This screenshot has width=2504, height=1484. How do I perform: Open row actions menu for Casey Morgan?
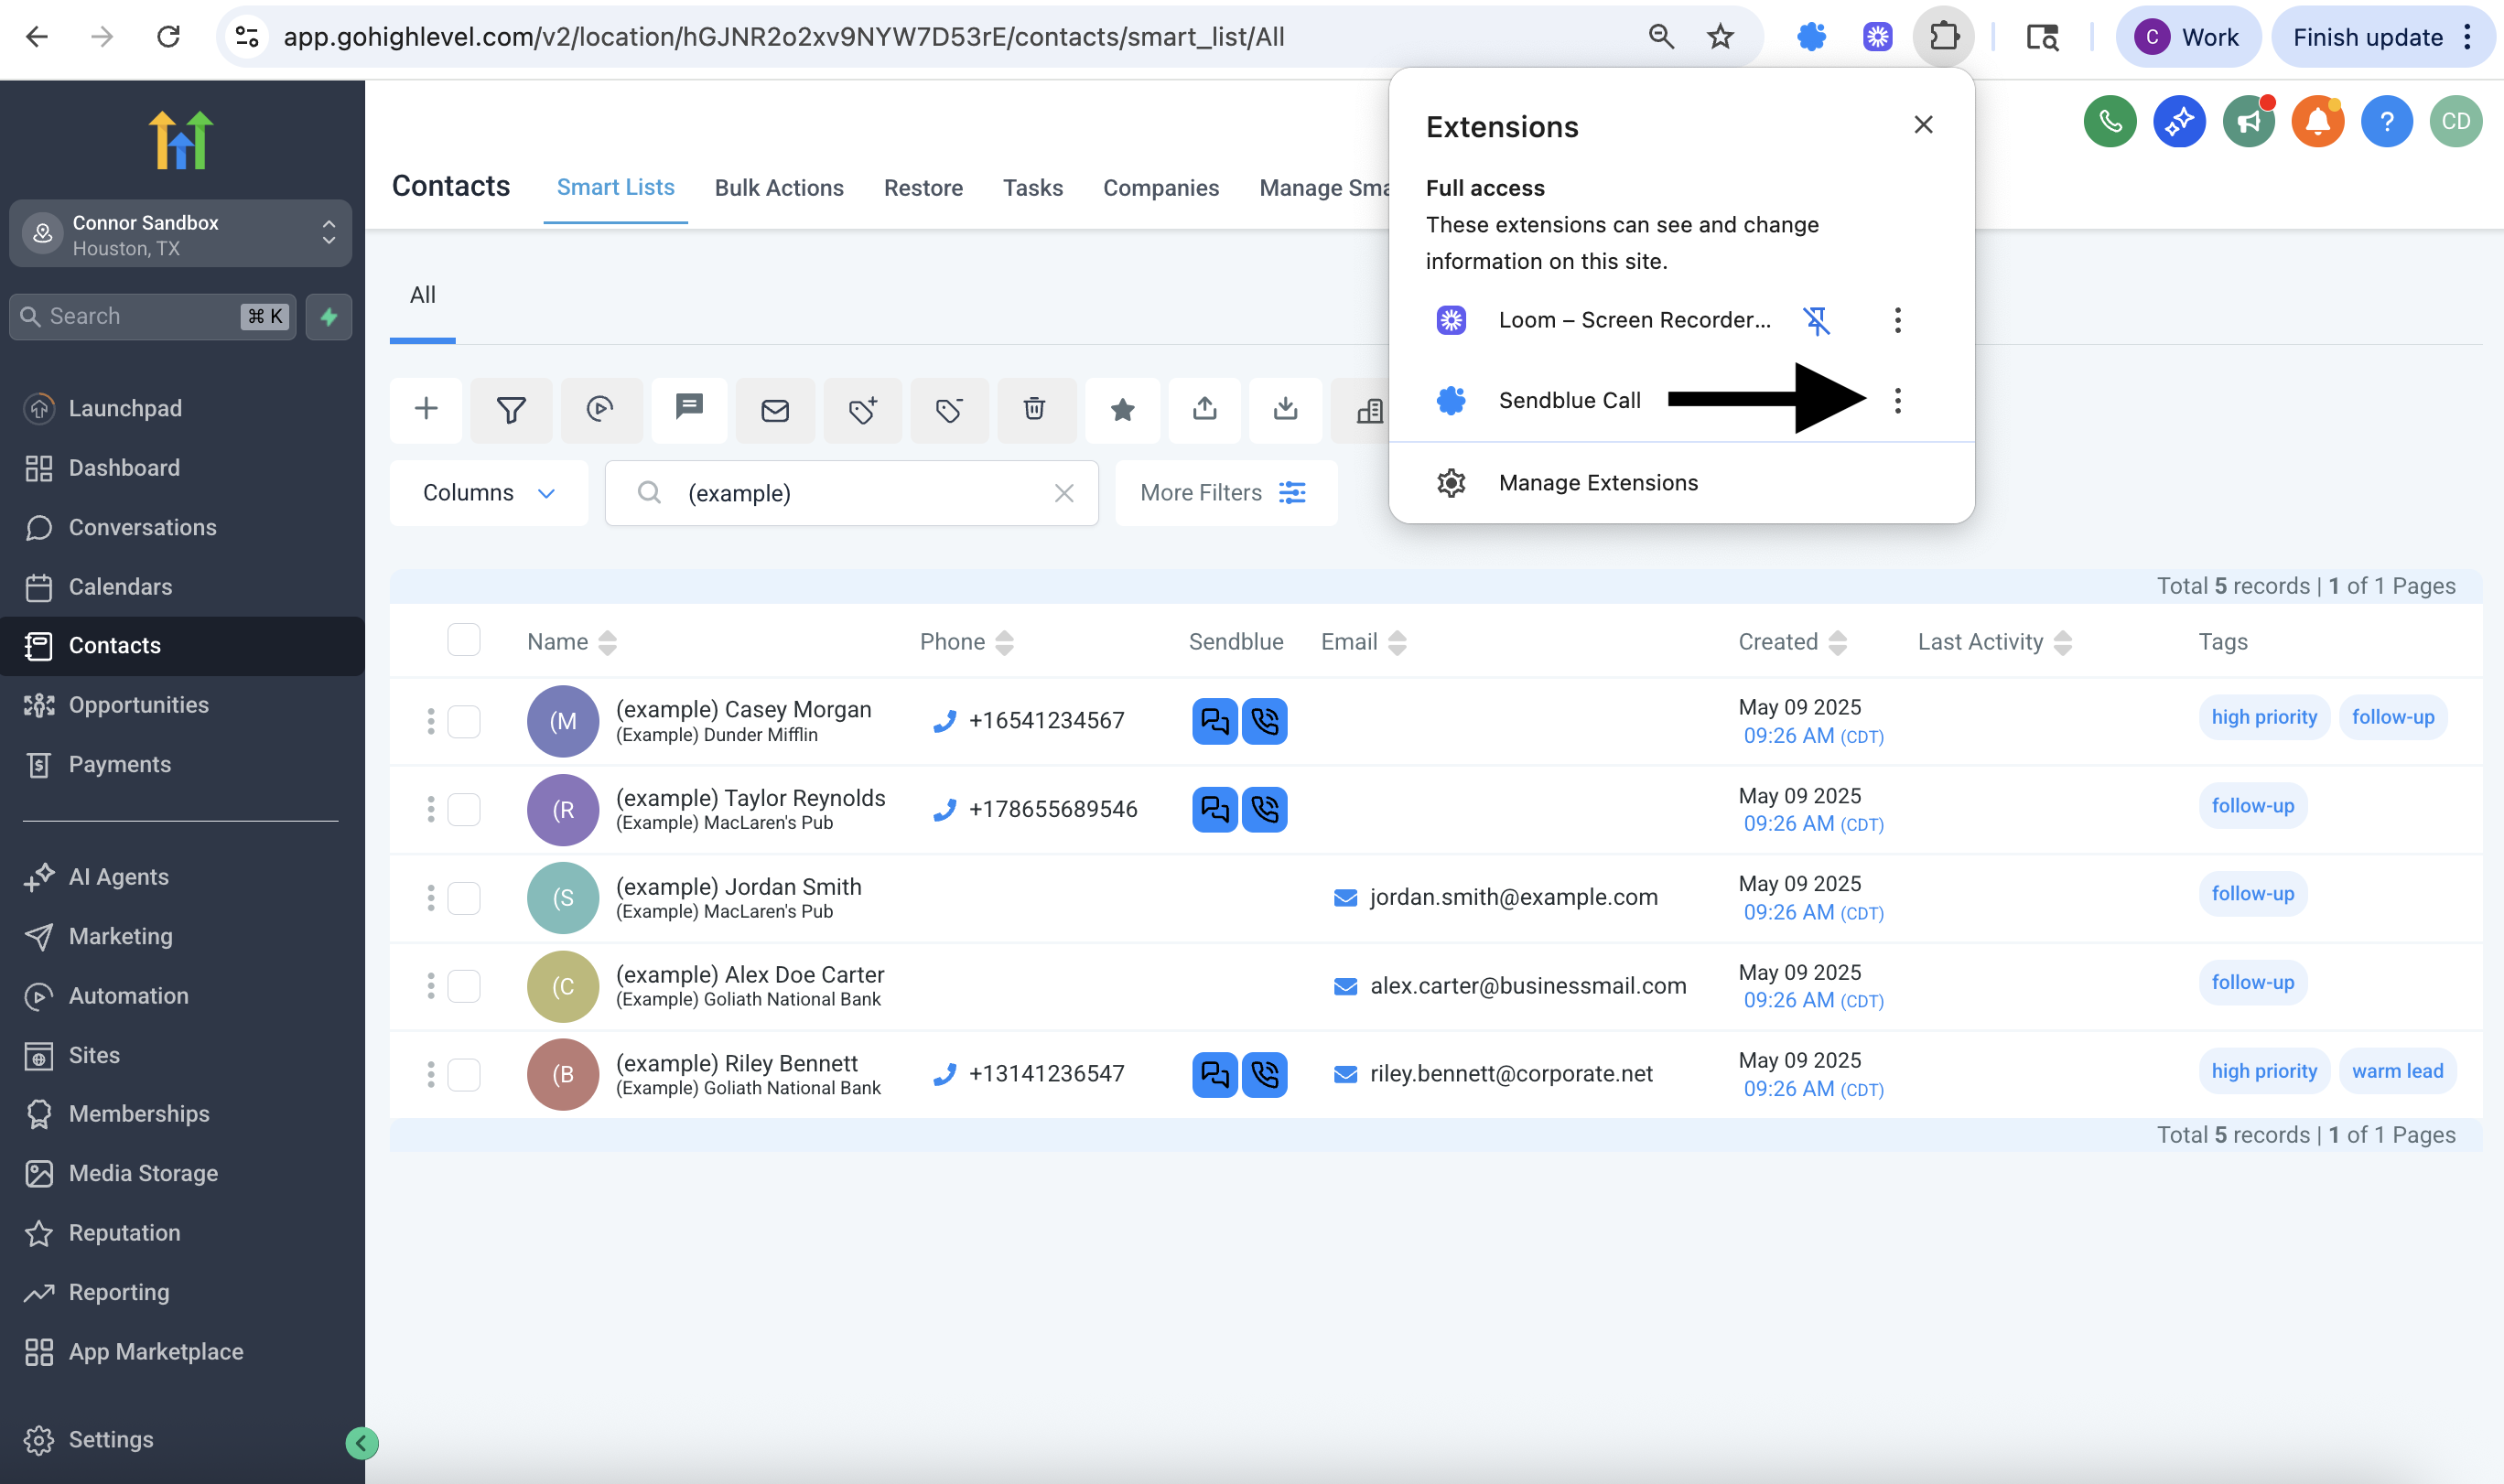pos(431,721)
